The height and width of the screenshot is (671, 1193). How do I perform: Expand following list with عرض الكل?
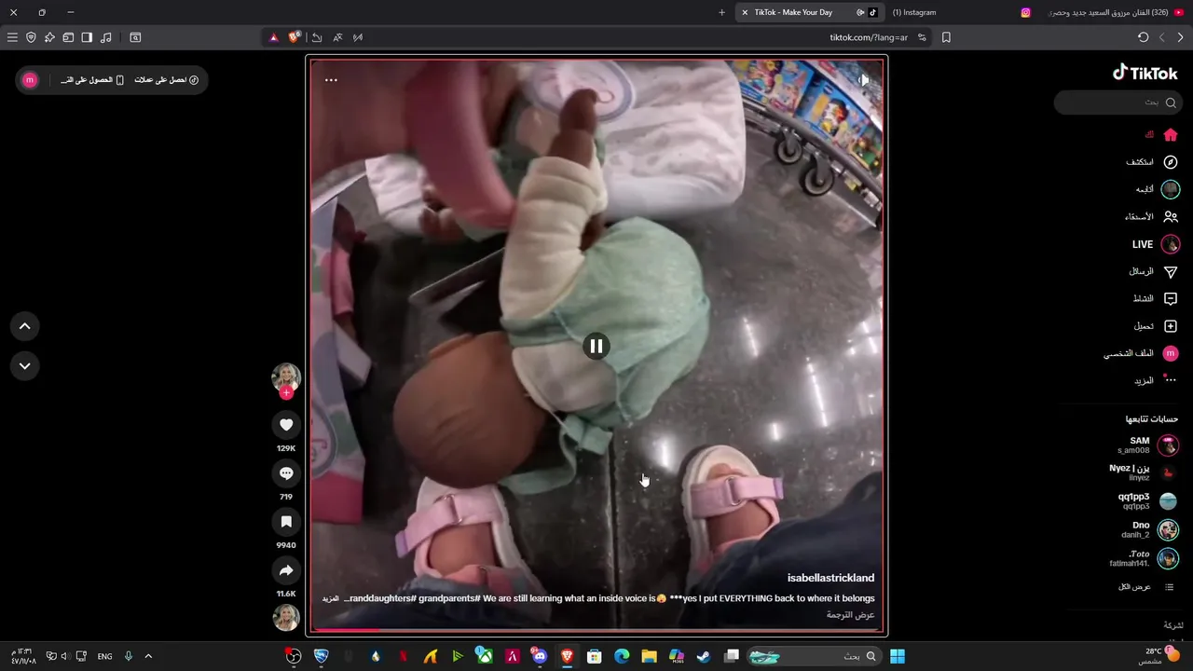(1145, 587)
